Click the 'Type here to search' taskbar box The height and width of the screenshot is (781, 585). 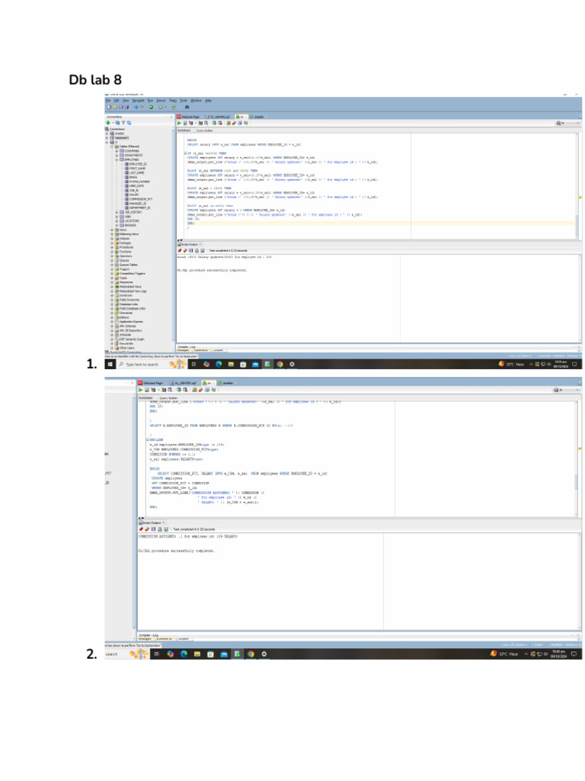pos(142,365)
